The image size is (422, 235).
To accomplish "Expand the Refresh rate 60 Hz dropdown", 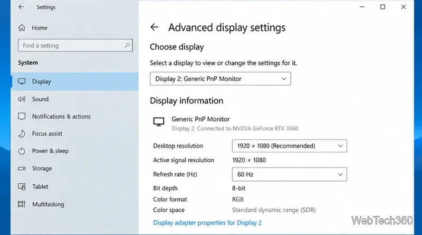I will pyautogui.click(x=290, y=174).
